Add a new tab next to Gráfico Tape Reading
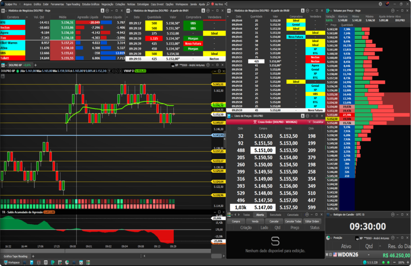The width and height of the screenshot is (411, 266). pos(33,256)
